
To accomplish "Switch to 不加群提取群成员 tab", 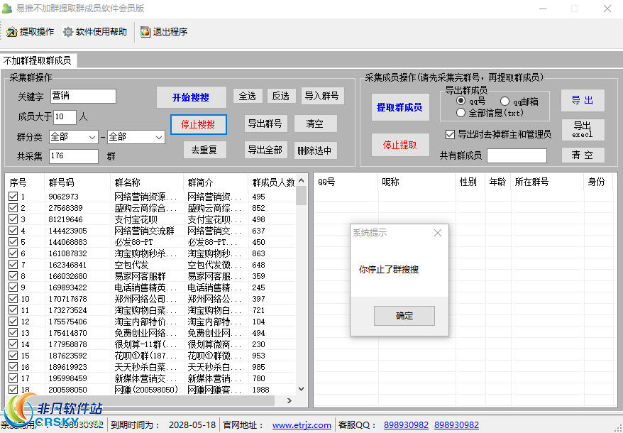I will [x=38, y=60].
